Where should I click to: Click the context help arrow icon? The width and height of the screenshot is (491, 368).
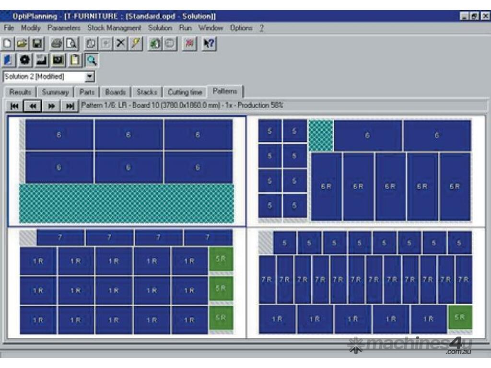[x=209, y=44]
